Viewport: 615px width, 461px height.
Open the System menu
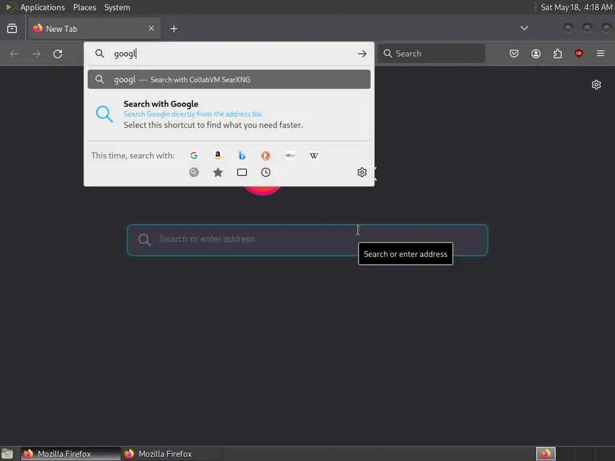tap(117, 7)
